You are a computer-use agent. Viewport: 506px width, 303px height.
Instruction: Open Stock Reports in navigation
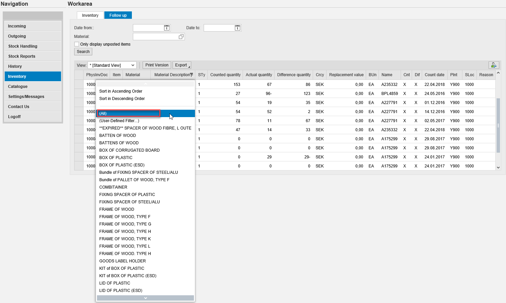(33, 56)
